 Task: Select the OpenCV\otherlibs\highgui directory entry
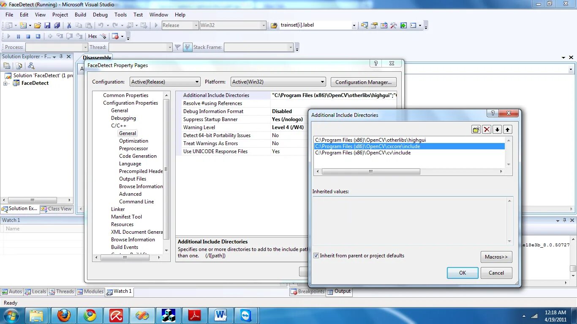coord(410,140)
